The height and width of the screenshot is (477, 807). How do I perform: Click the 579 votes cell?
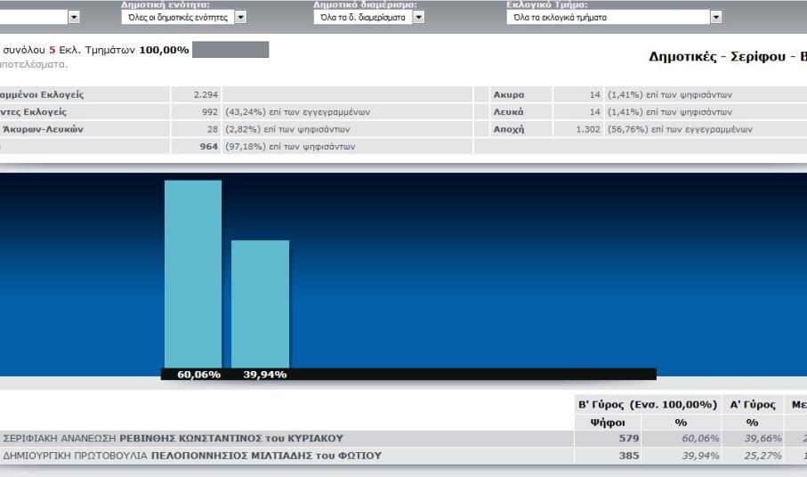(x=614, y=438)
